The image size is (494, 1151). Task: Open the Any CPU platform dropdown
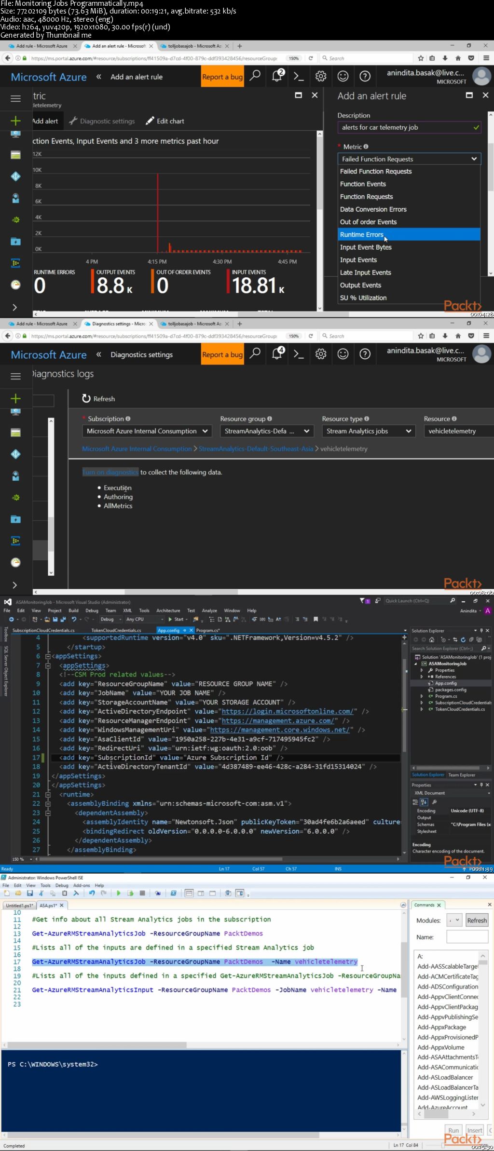pyautogui.click(x=144, y=619)
